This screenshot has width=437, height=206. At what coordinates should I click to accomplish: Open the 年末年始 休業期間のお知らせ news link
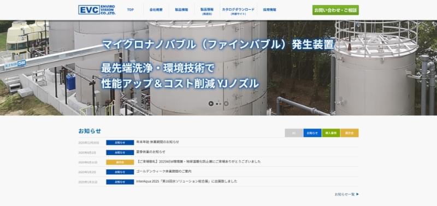point(157,142)
